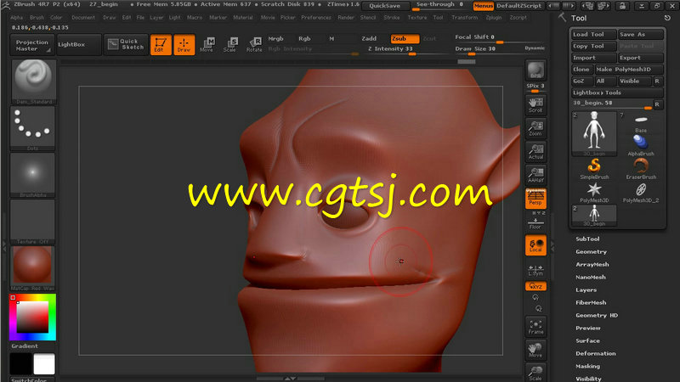Expand the FiberMesh section
The height and width of the screenshot is (382, 680).
(591, 303)
